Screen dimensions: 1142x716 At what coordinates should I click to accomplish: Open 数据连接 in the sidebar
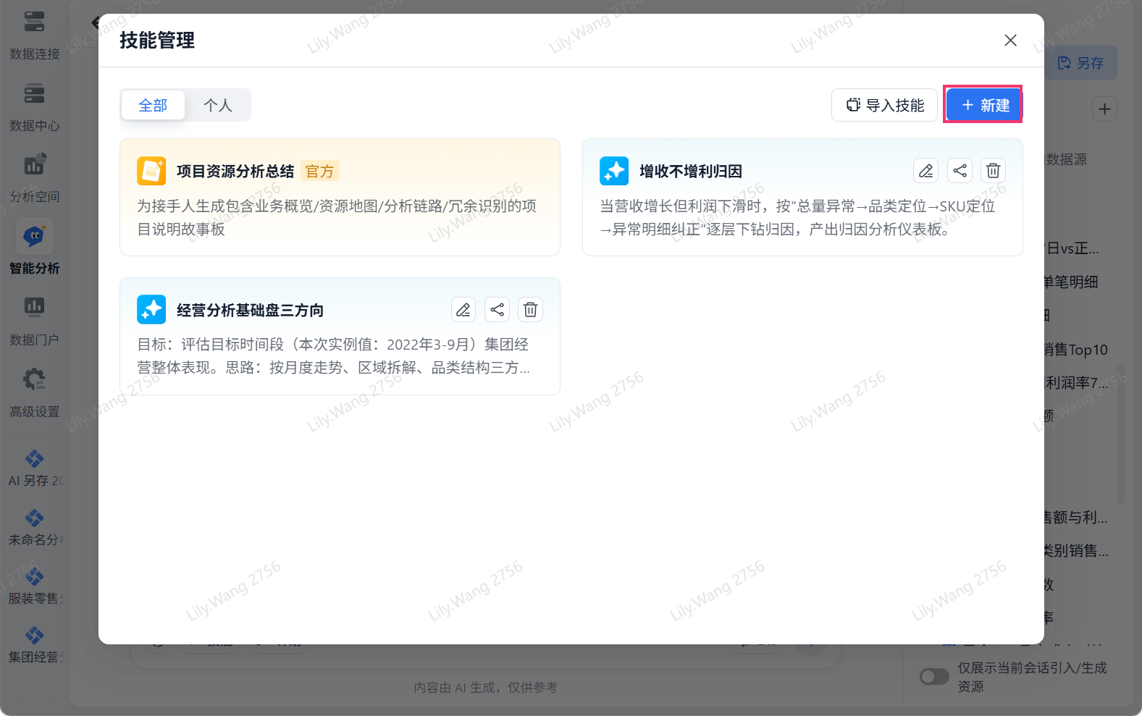click(34, 35)
